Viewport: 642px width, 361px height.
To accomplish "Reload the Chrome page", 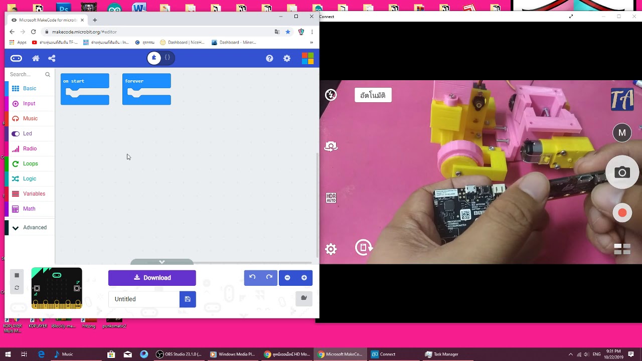I will (33, 32).
